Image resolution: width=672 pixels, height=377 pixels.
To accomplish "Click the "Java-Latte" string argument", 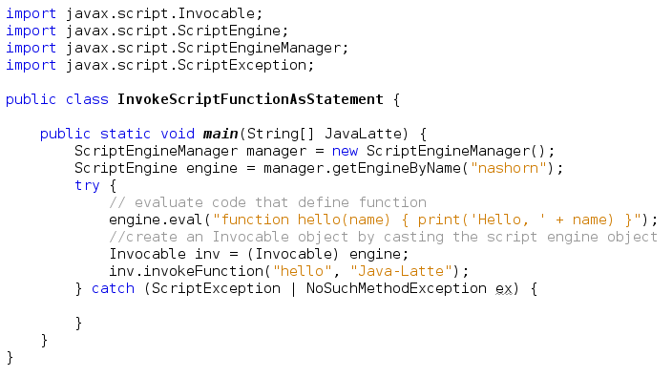I will pyautogui.click(x=401, y=271).
